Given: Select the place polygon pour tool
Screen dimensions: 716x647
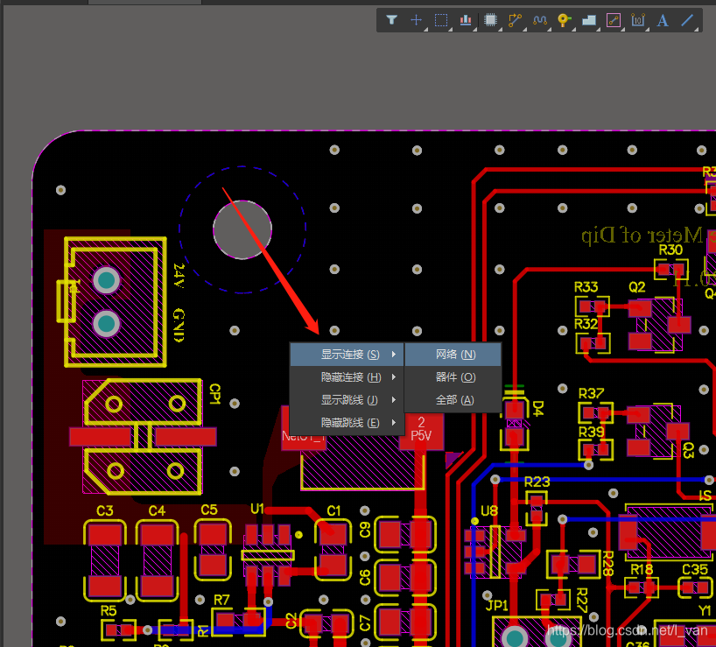Looking at the screenshot, I should (x=588, y=19).
